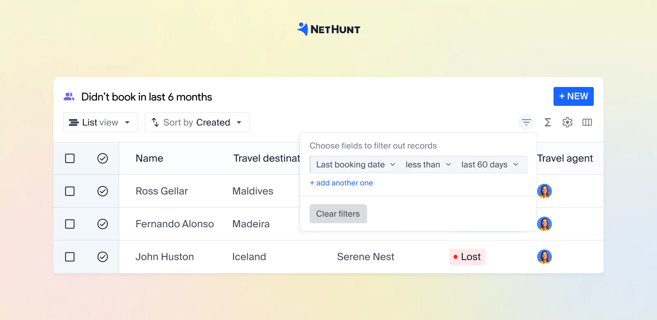Click Ross Gellar's completion check circle

pos(103,191)
